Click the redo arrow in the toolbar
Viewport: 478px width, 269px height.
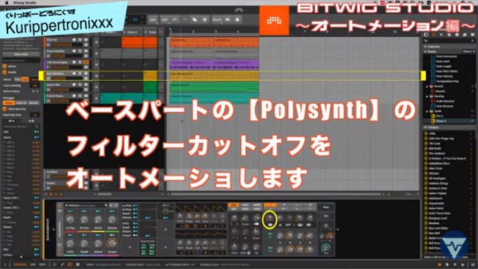pyautogui.click(x=185, y=20)
